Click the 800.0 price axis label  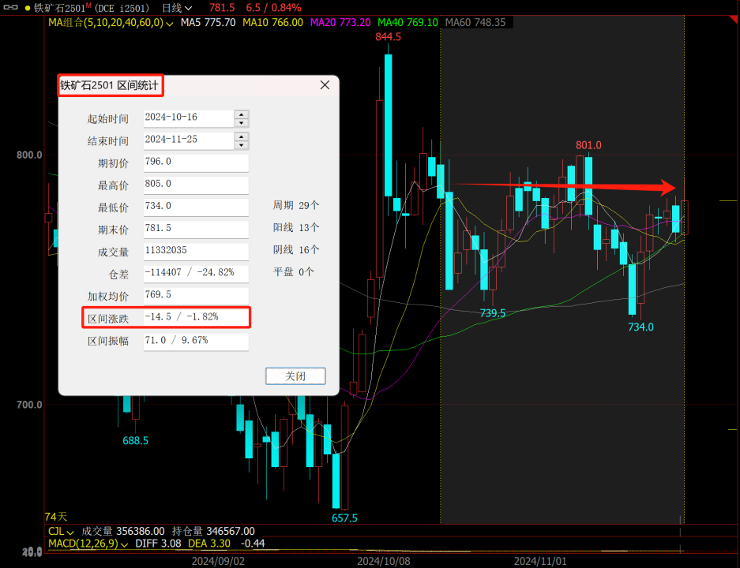pyautogui.click(x=29, y=155)
